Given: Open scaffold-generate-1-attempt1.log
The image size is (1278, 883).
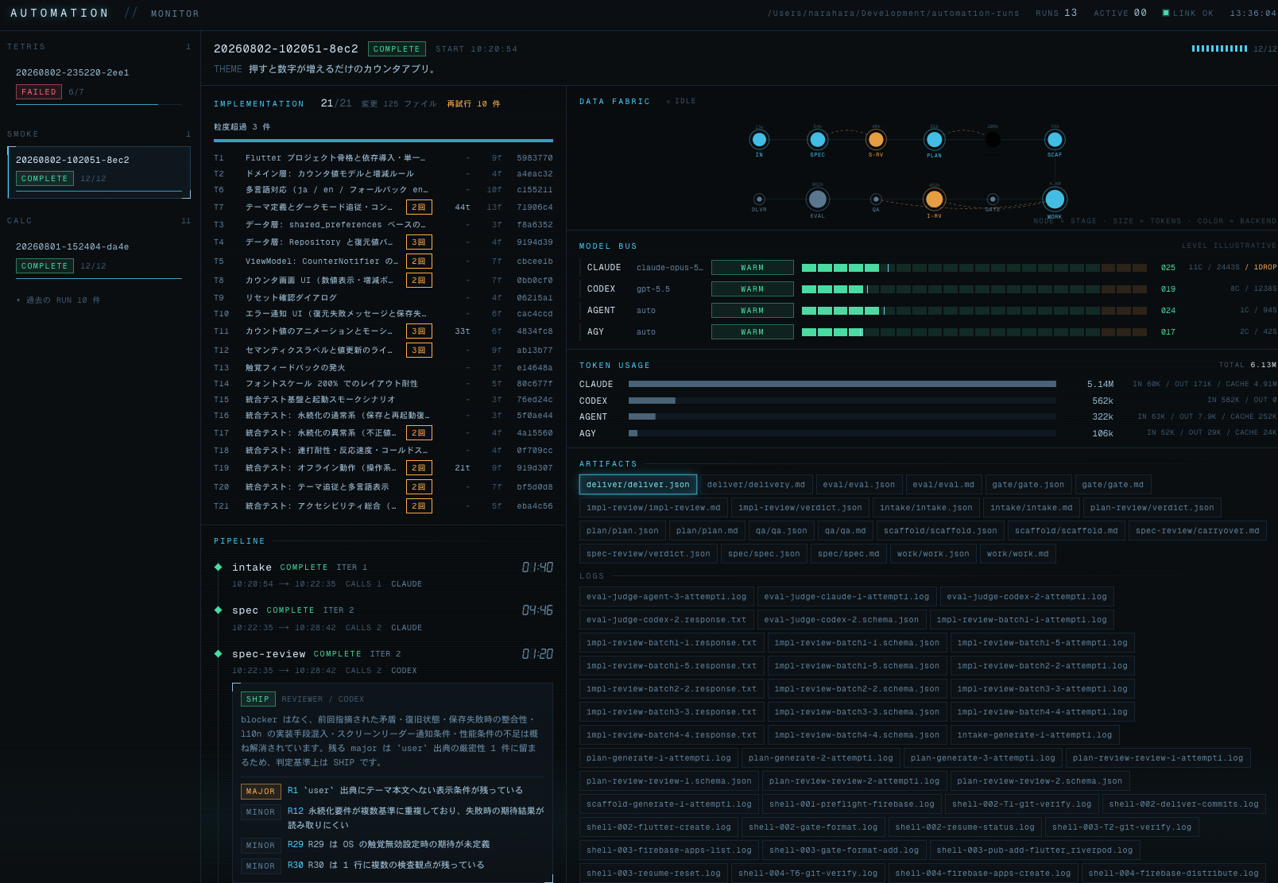Looking at the screenshot, I should [x=669, y=804].
